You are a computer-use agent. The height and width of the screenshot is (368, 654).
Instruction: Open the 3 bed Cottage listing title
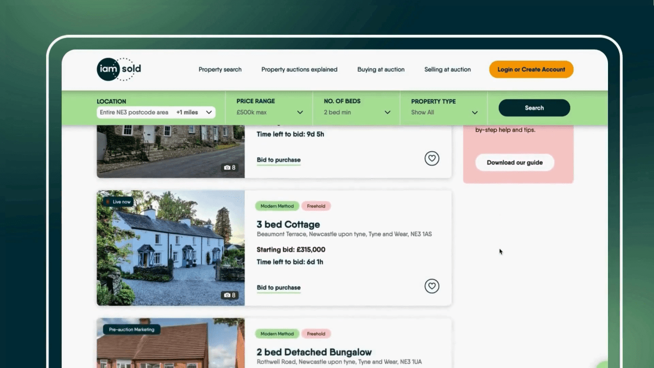[288, 224]
